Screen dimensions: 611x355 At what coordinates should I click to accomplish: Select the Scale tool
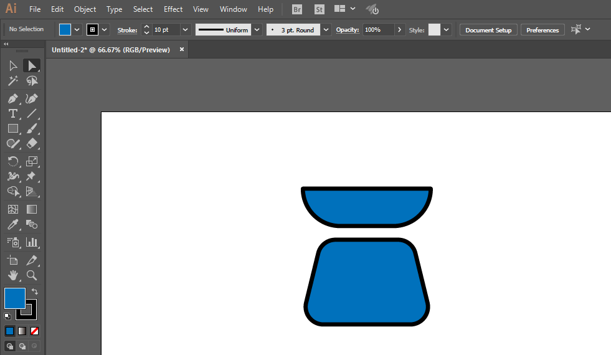32,161
